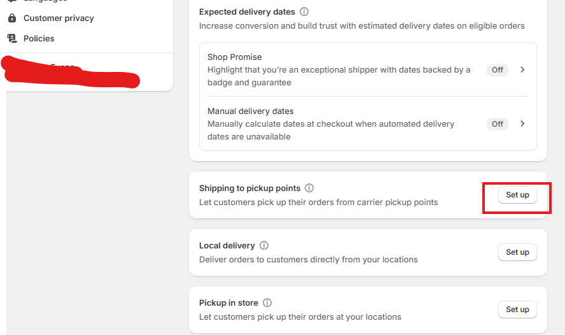Select the Shop Promise row title
Screen dimensions: 565x335
pyautogui.click(x=235, y=57)
